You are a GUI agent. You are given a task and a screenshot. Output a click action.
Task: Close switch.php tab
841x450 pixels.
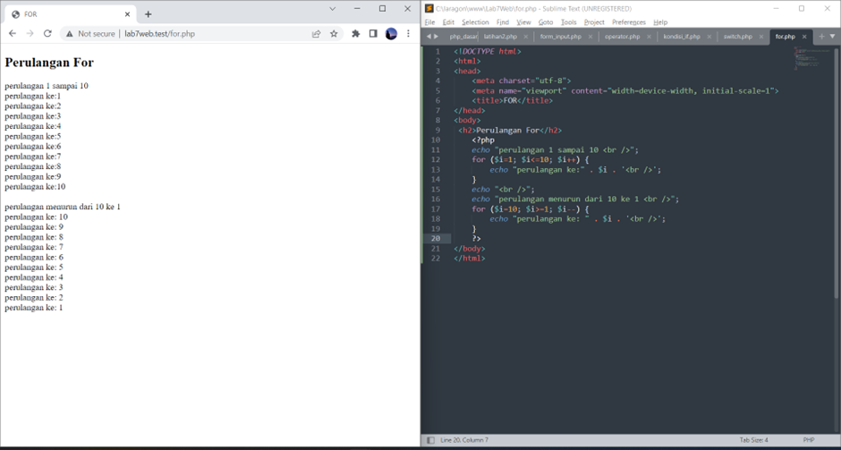click(761, 37)
